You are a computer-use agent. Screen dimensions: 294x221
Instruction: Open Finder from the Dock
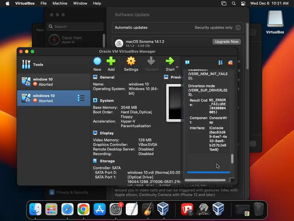point(35,209)
